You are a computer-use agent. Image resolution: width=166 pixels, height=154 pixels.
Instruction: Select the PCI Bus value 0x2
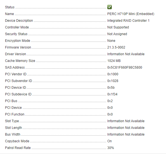(x=110, y=101)
